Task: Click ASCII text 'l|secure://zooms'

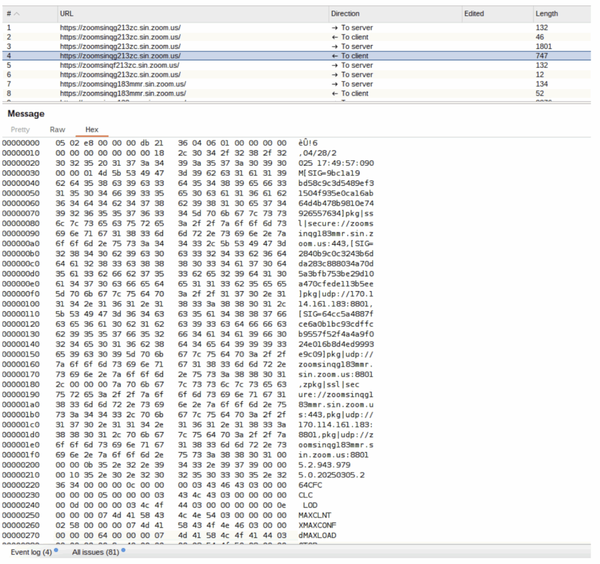Action: [x=336, y=223]
